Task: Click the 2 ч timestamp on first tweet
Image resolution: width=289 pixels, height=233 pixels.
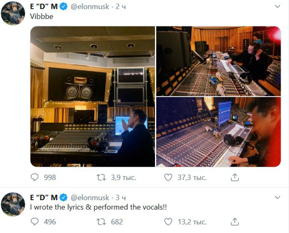Action: 121,8
